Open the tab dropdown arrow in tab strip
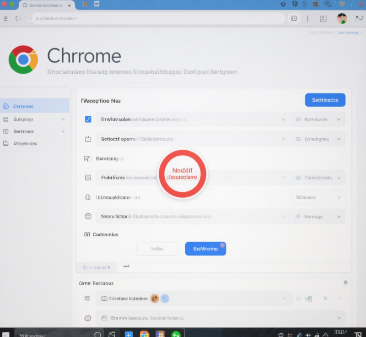Viewport: 366px width, 337px height. click(x=70, y=5)
